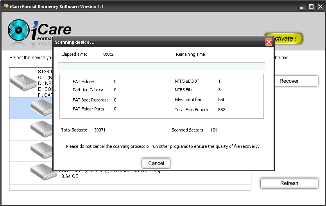Minimize the iCare Format Recovery window
The height and width of the screenshot is (206, 326).
point(301,7)
